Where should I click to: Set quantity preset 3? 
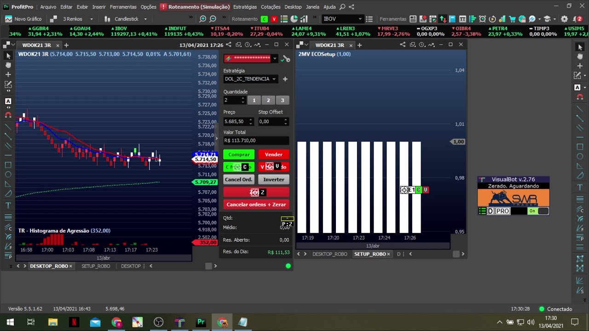283,100
